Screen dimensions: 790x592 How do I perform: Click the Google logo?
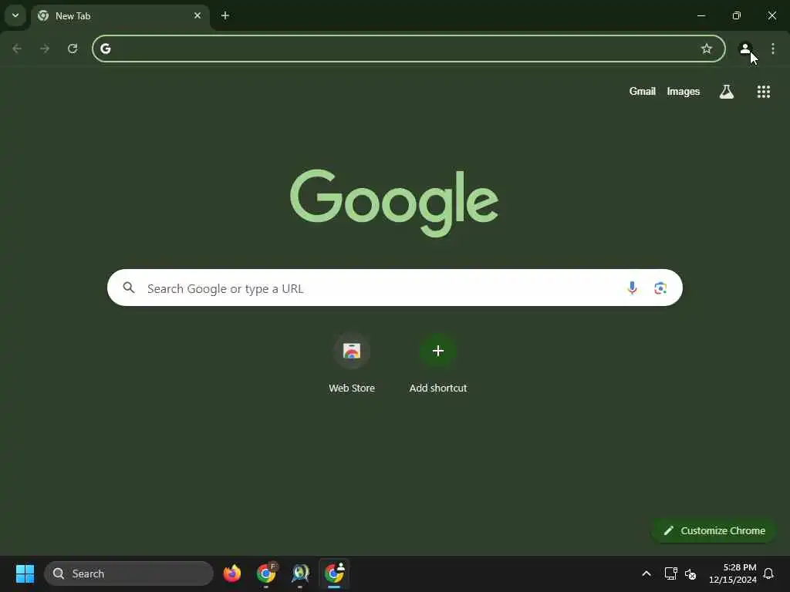[x=394, y=203]
